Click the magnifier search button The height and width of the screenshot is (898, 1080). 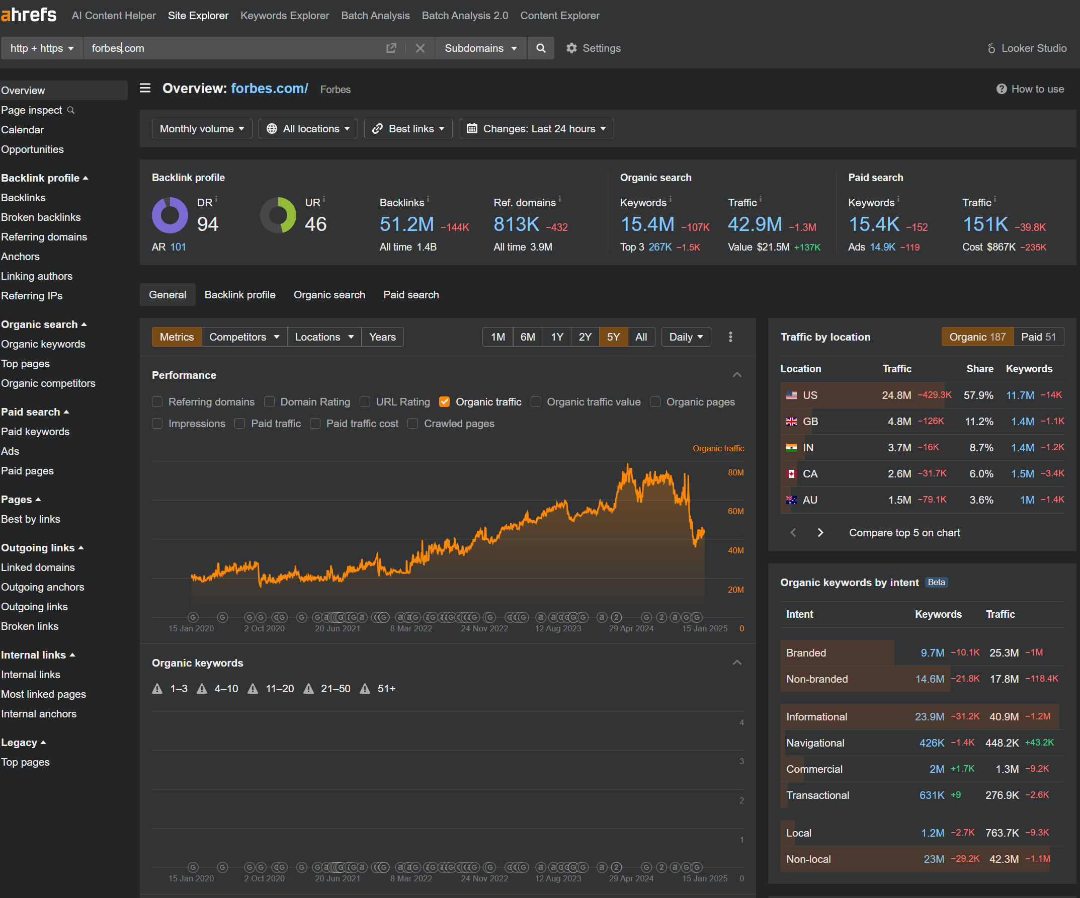541,48
